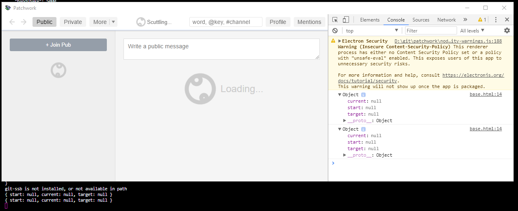Expand __proto__ of second Object
Screen dimensions: 518x211
point(345,155)
